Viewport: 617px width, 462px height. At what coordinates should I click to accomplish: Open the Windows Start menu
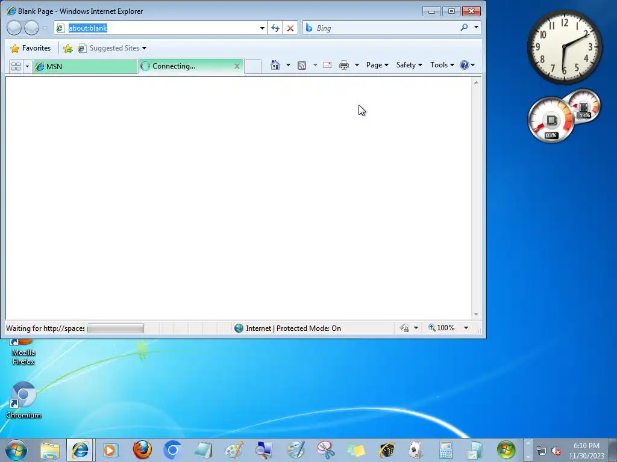coord(16,450)
